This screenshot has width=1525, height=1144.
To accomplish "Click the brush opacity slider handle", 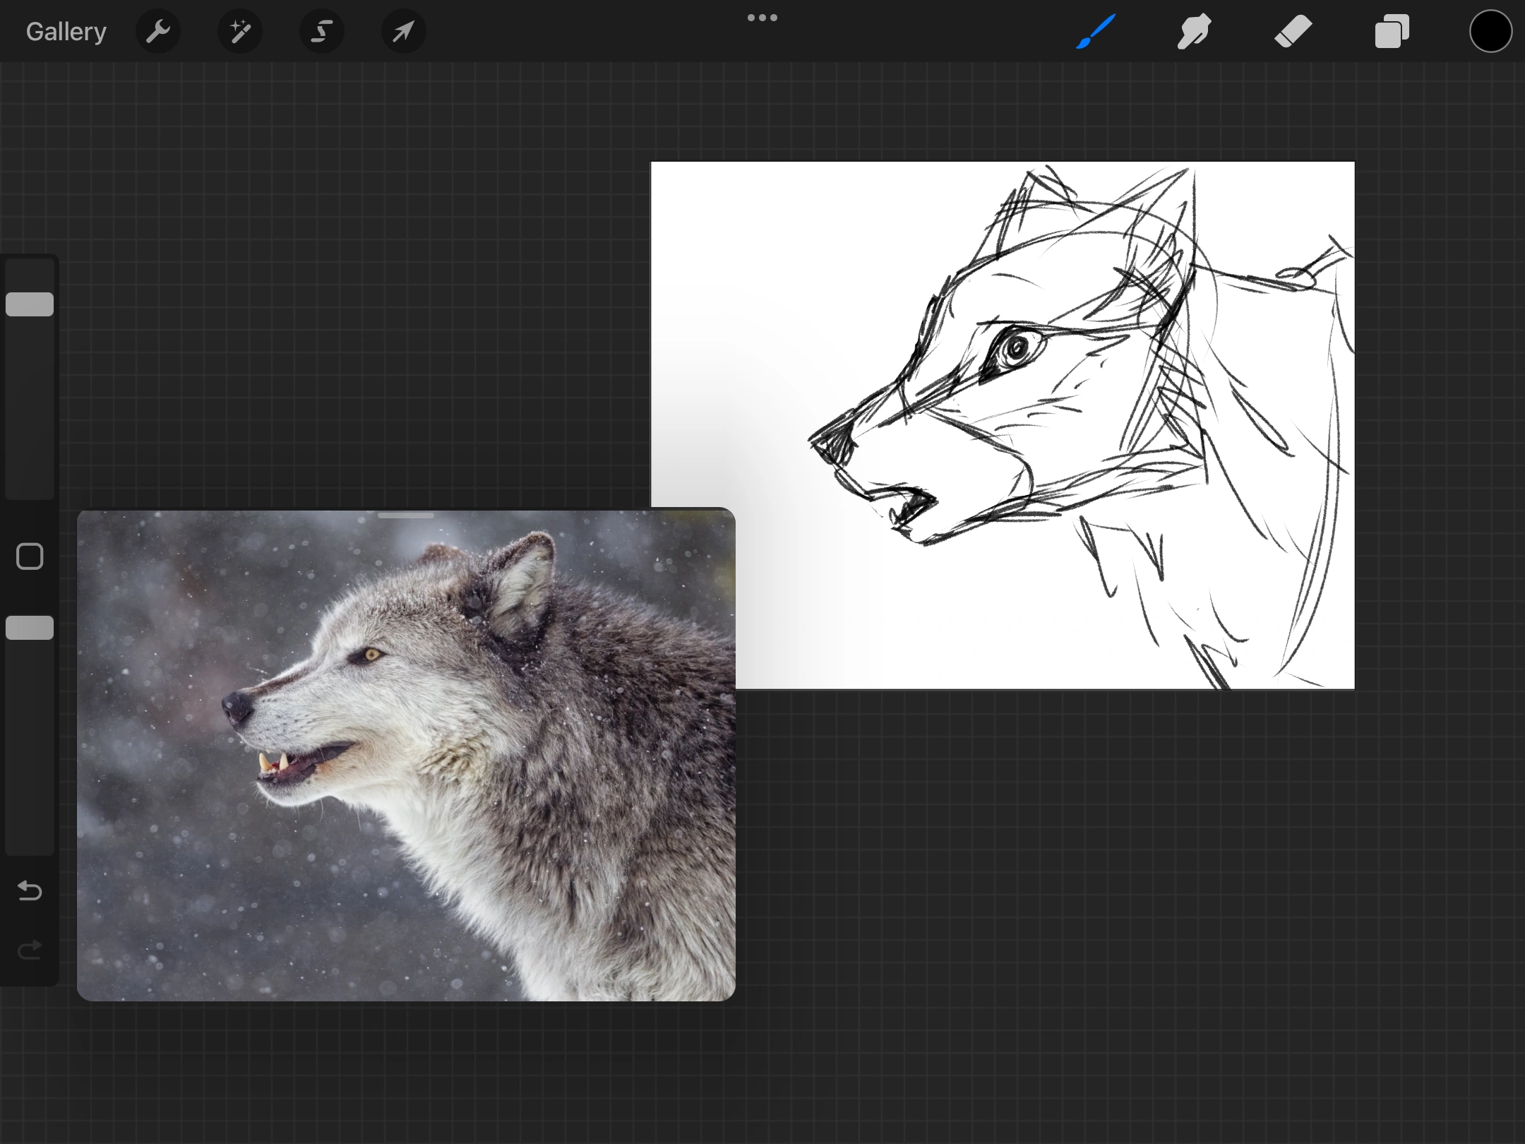I will (30, 628).
